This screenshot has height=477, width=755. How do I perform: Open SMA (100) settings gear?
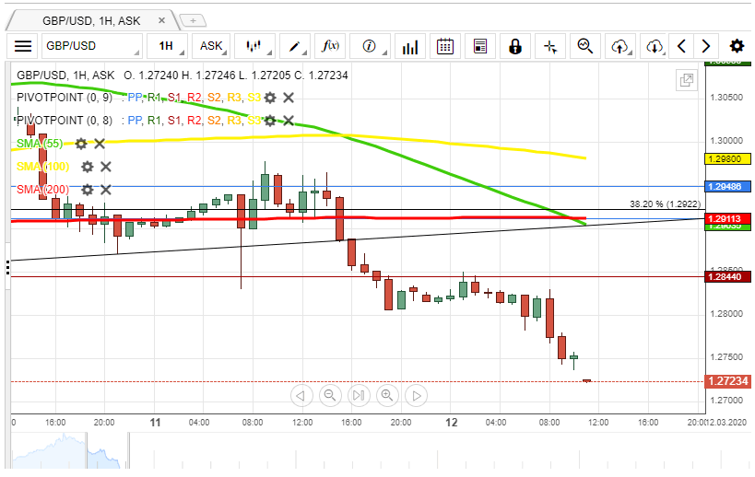click(x=88, y=167)
